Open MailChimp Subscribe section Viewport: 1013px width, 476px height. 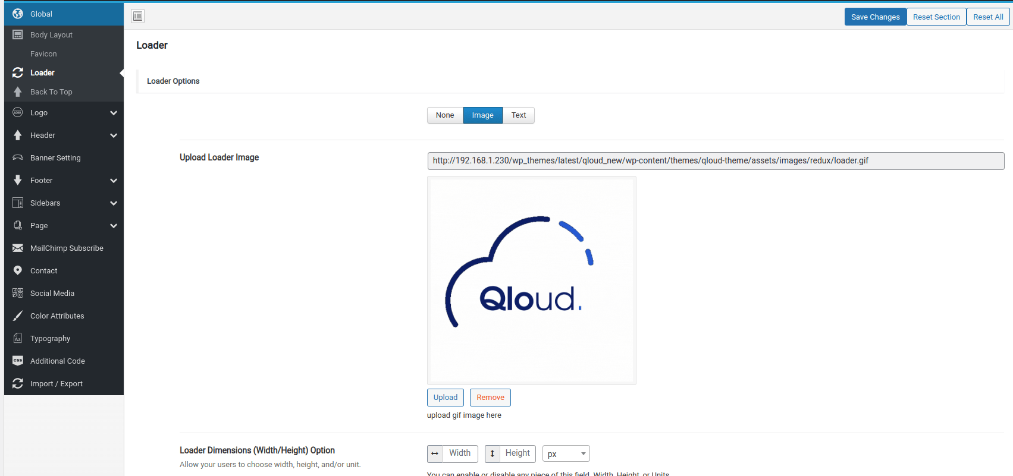point(64,248)
